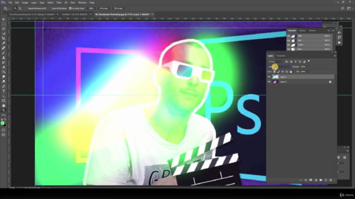
Task: Delete layer trash icon
Action: point(331,180)
